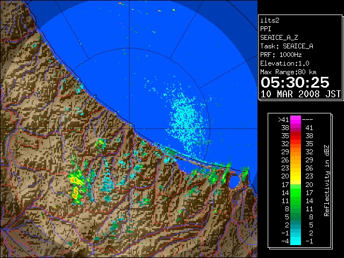Click the magenta >41 dBZ color band

[x=296, y=119]
